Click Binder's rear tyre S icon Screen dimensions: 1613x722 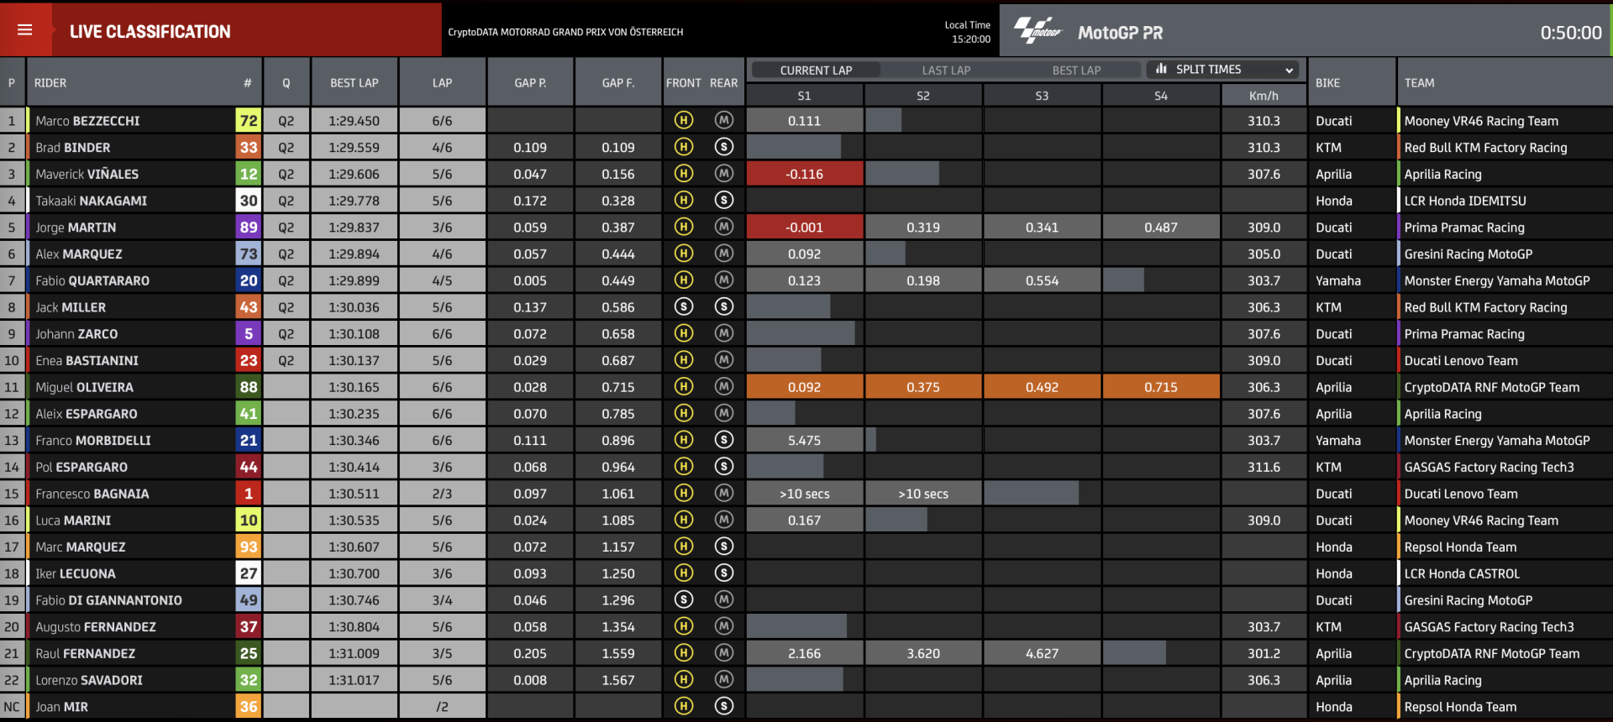click(724, 147)
